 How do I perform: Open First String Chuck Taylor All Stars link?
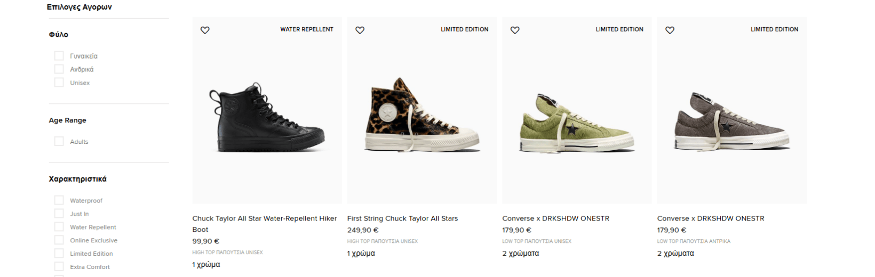(402, 218)
